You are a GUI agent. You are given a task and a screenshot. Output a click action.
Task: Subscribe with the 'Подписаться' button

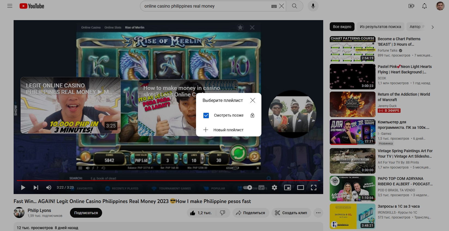coord(86,213)
